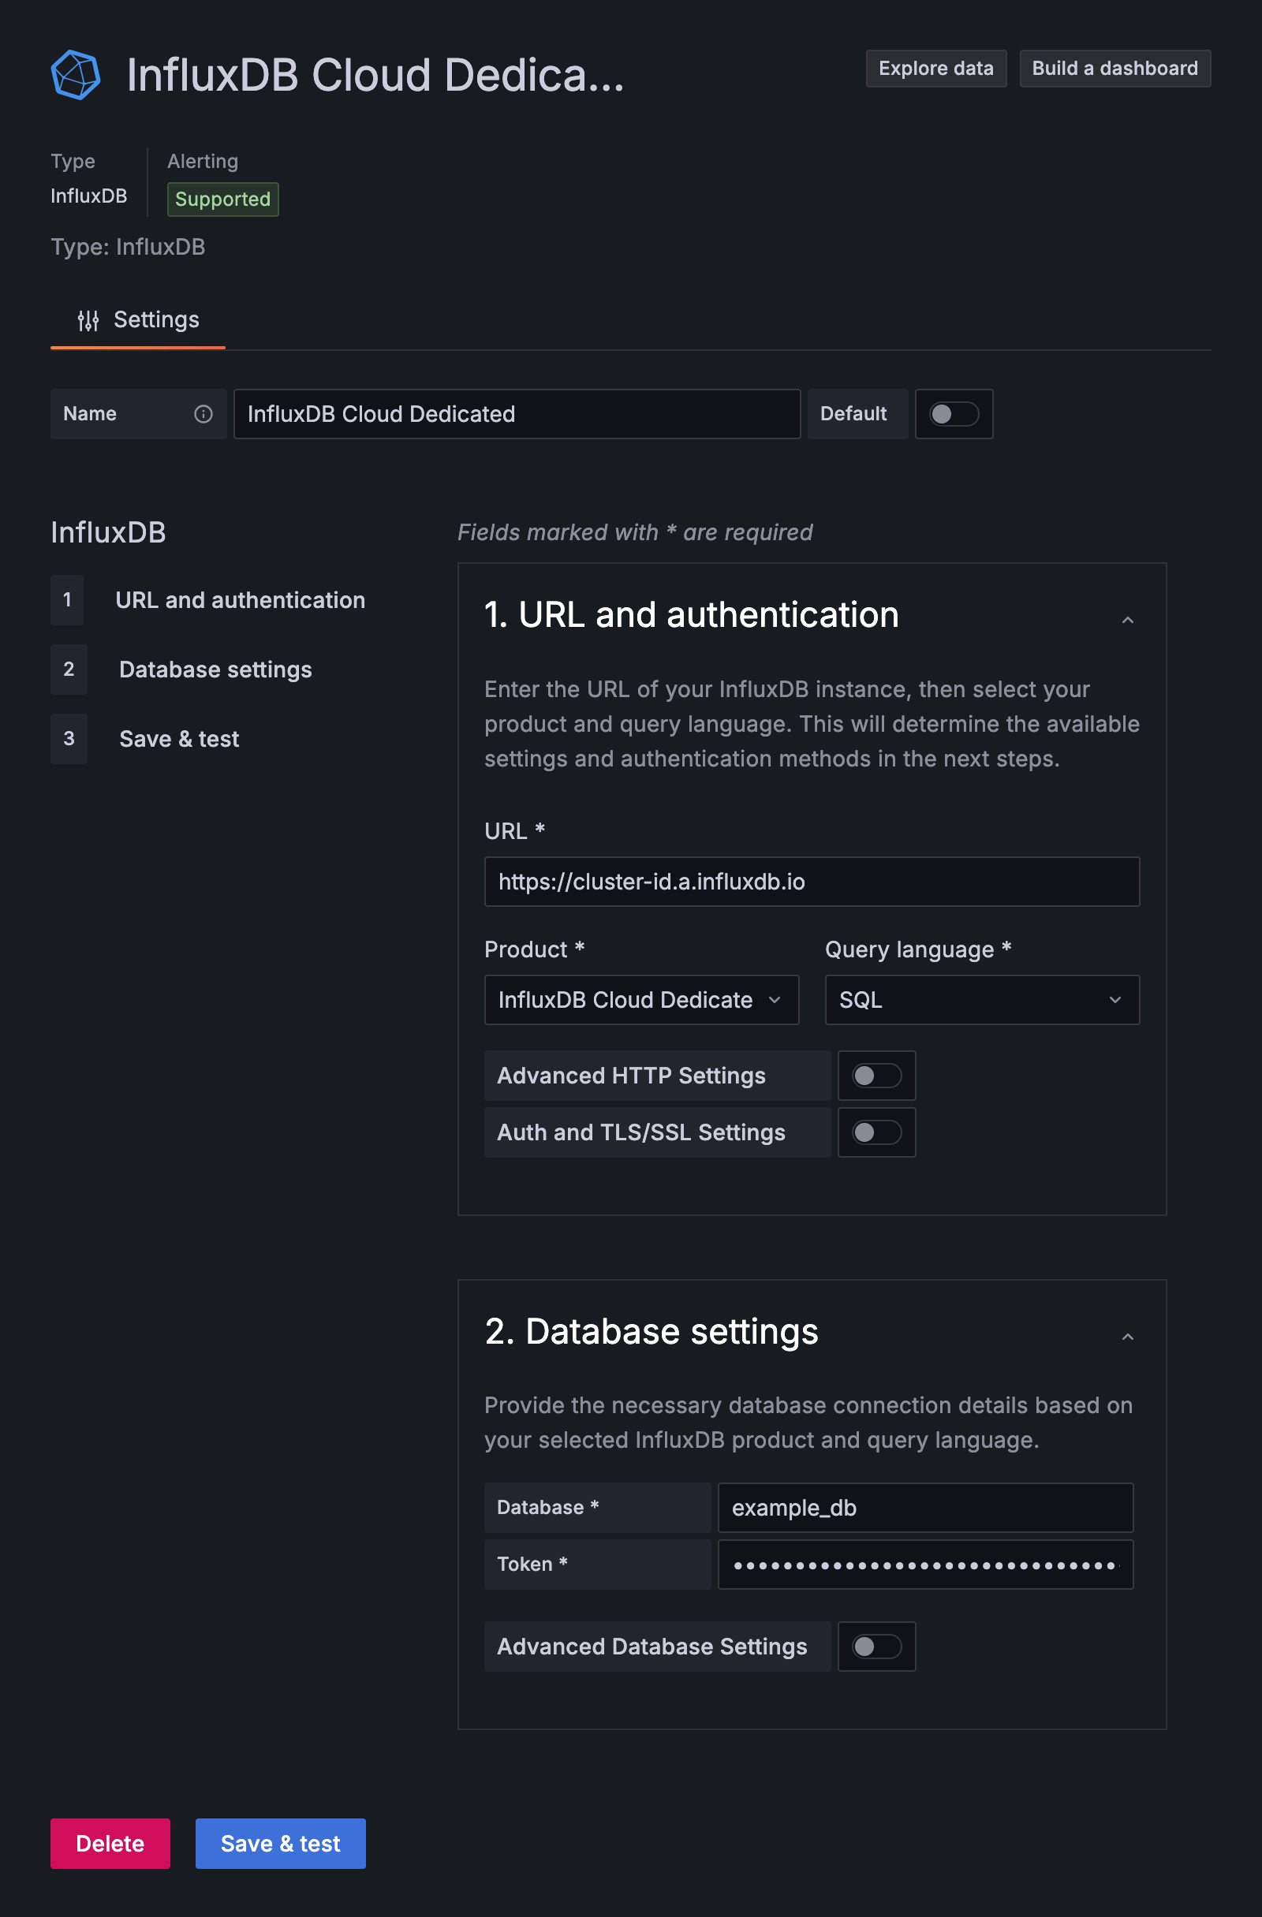Click step 3 number badge in sidebar

tap(69, 739)
